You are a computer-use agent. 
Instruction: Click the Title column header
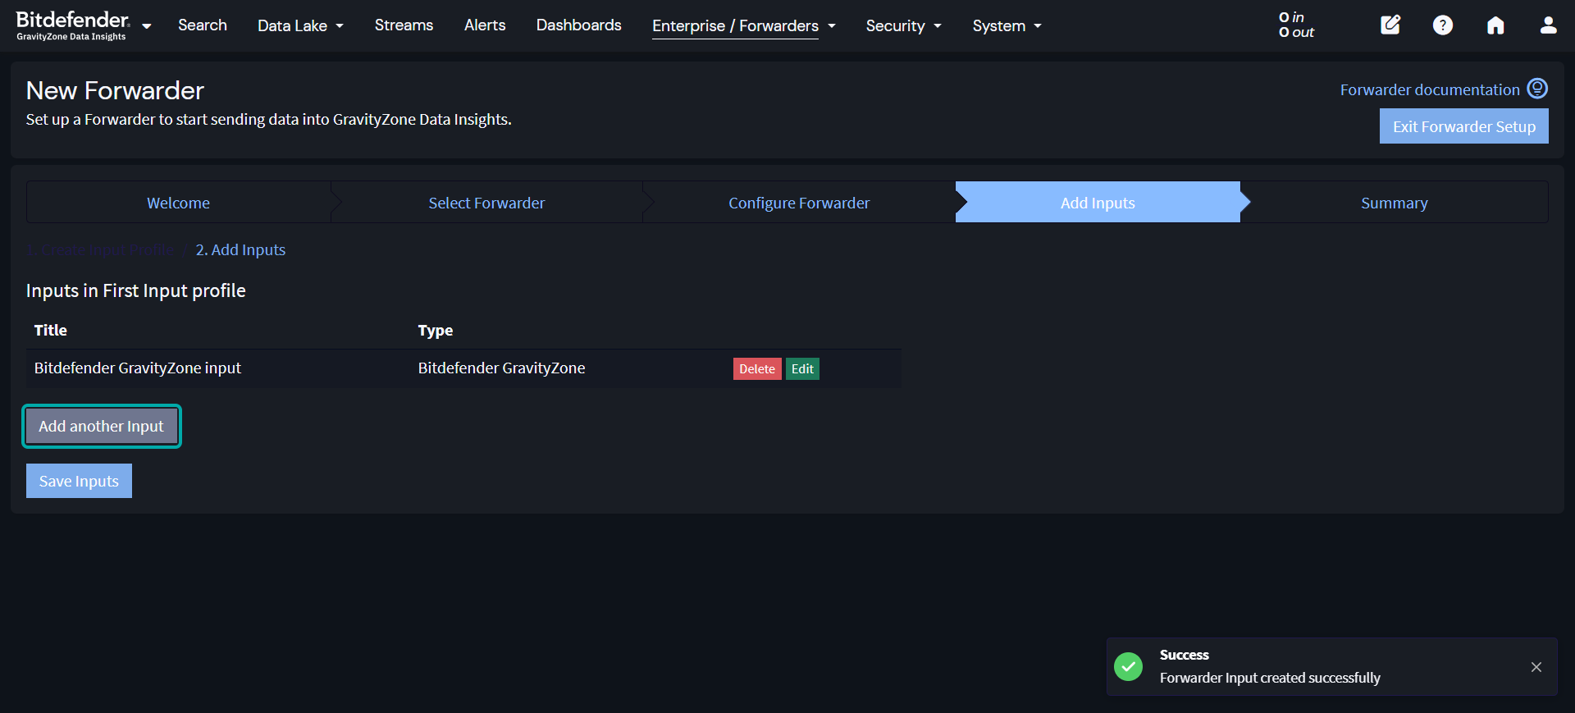[51, 331]
